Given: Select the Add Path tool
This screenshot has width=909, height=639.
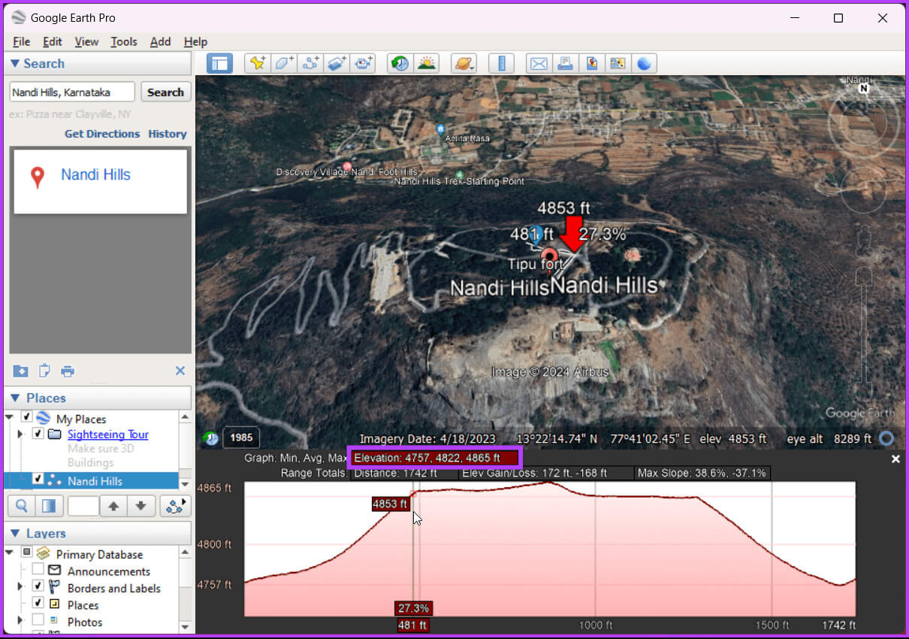Looking at the screenshot, I should [x=311, y=64].
